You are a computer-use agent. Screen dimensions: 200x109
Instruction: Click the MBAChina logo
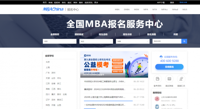pyautogui.click(x=53, y=9)
